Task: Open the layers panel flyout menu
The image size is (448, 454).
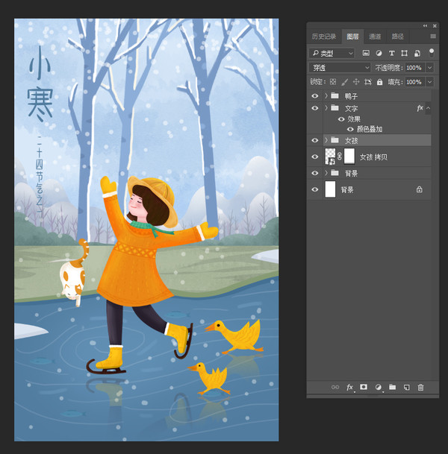Action: [433, 37]
